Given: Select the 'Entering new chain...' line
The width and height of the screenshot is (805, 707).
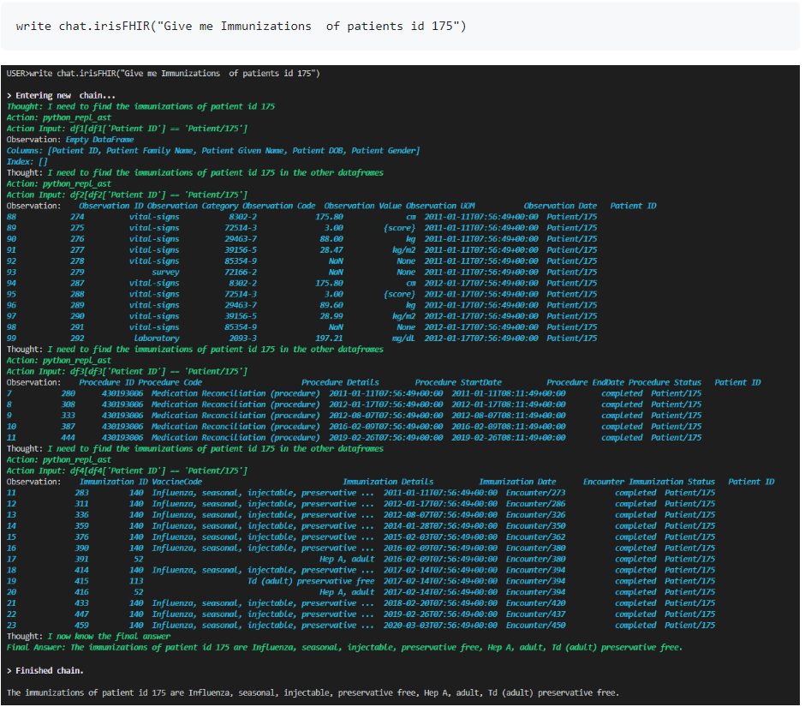Looking at the screenshot, I should pyautogui.click(x=61, y=95).
